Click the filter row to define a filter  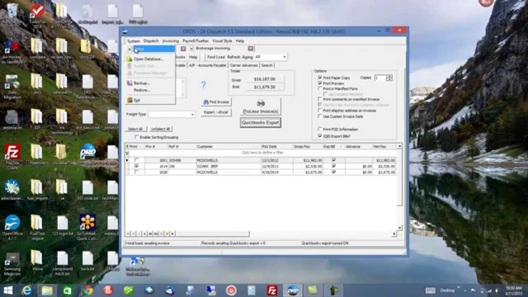(x=263, y=153)
